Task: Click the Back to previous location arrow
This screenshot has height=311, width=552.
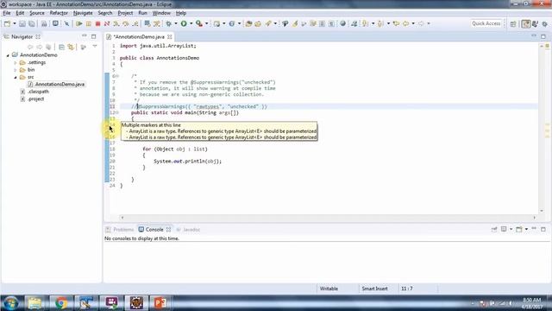Action: (x=405, y=23)
